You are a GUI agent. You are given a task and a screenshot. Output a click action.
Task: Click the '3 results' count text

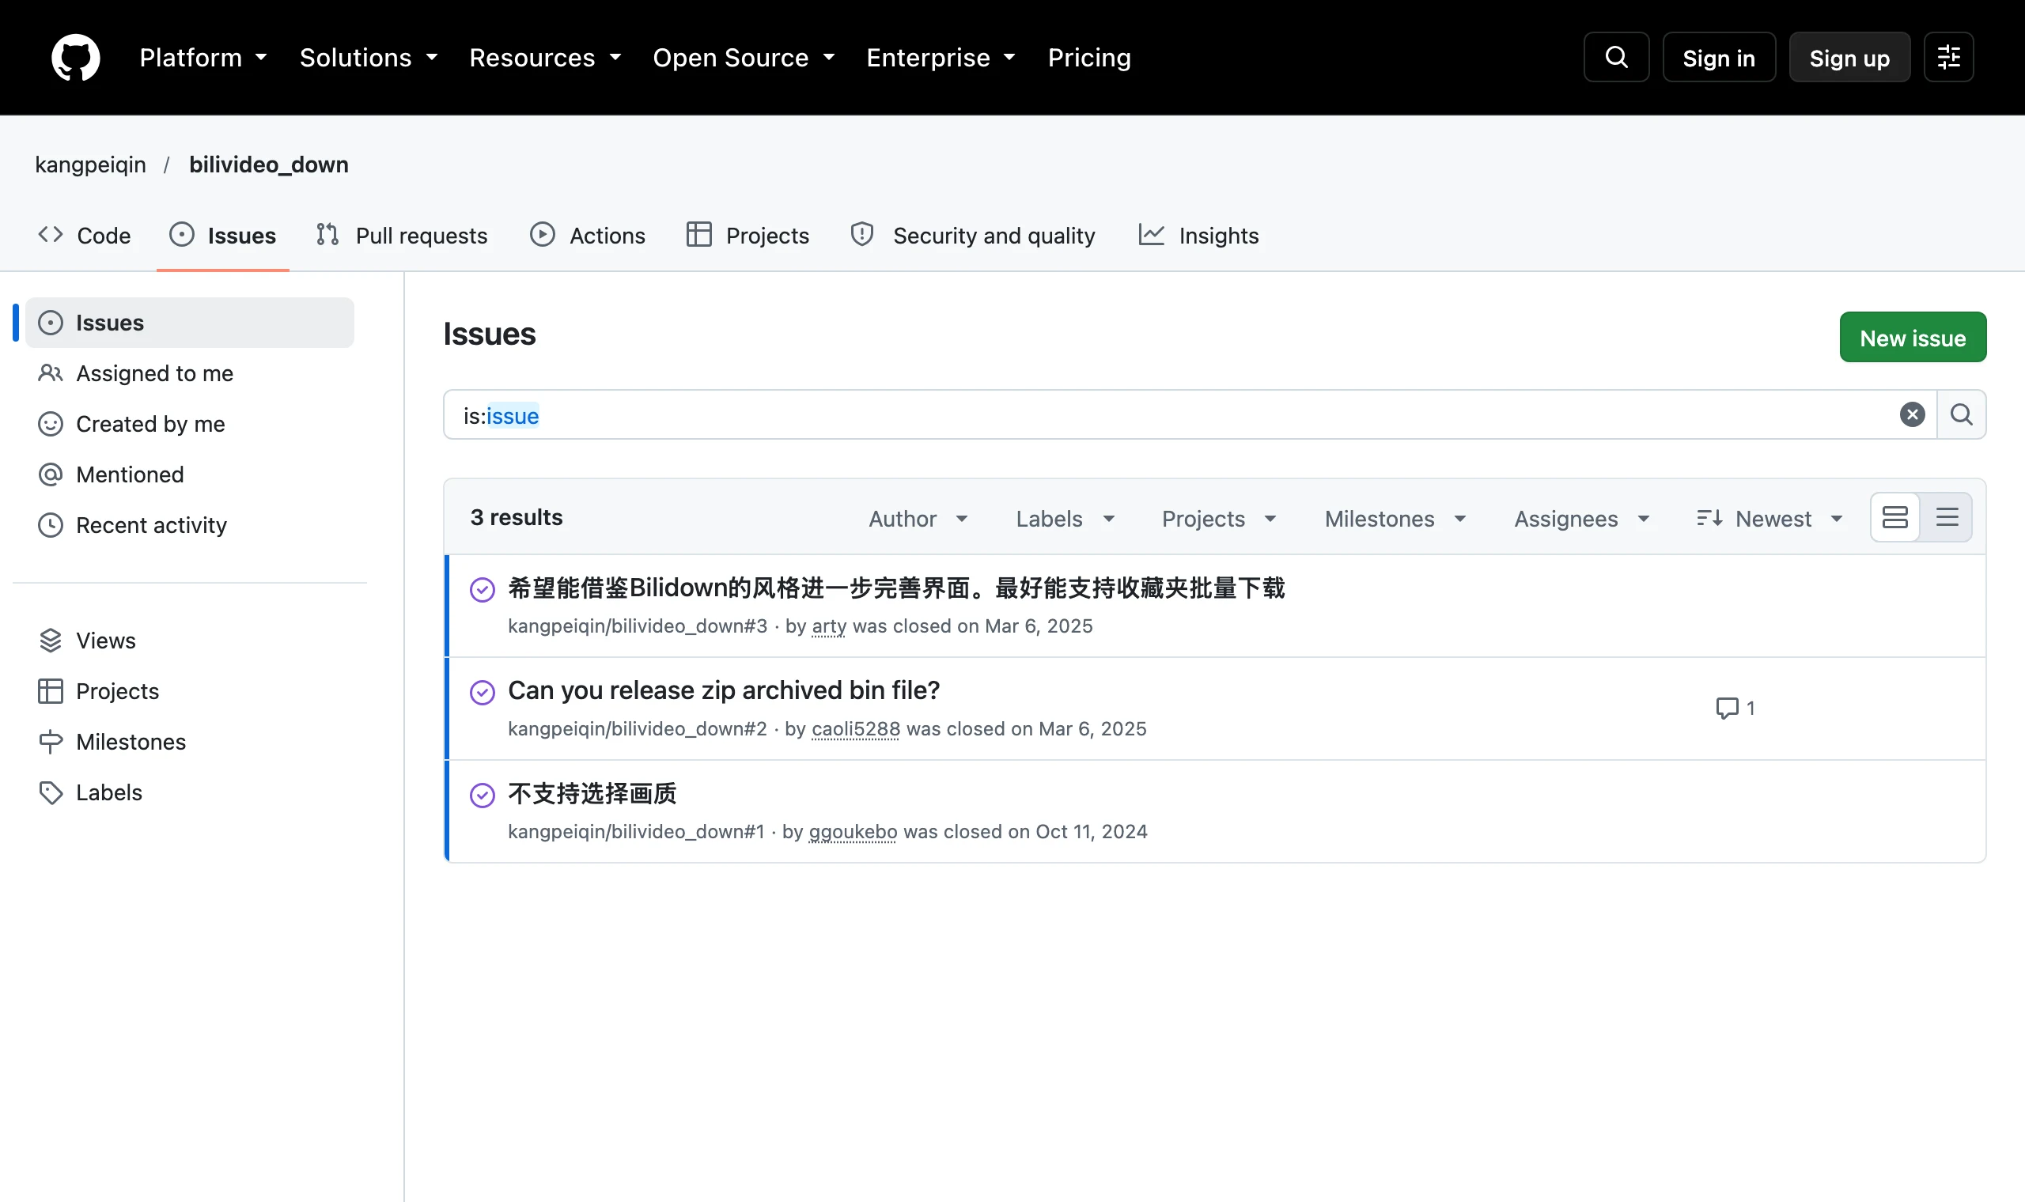(x=516, y=518)
